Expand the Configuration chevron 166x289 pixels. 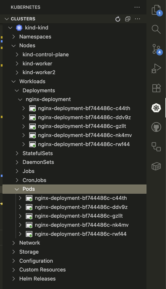coord(14,261)
